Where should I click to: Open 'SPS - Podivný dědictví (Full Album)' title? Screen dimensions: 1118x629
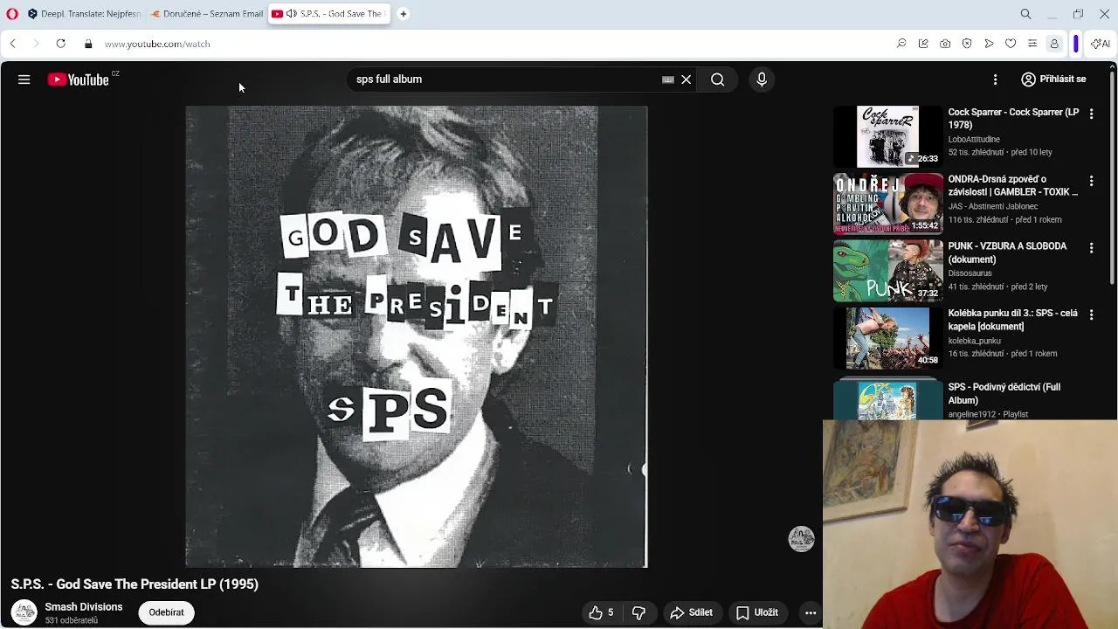click(1004, 393)
